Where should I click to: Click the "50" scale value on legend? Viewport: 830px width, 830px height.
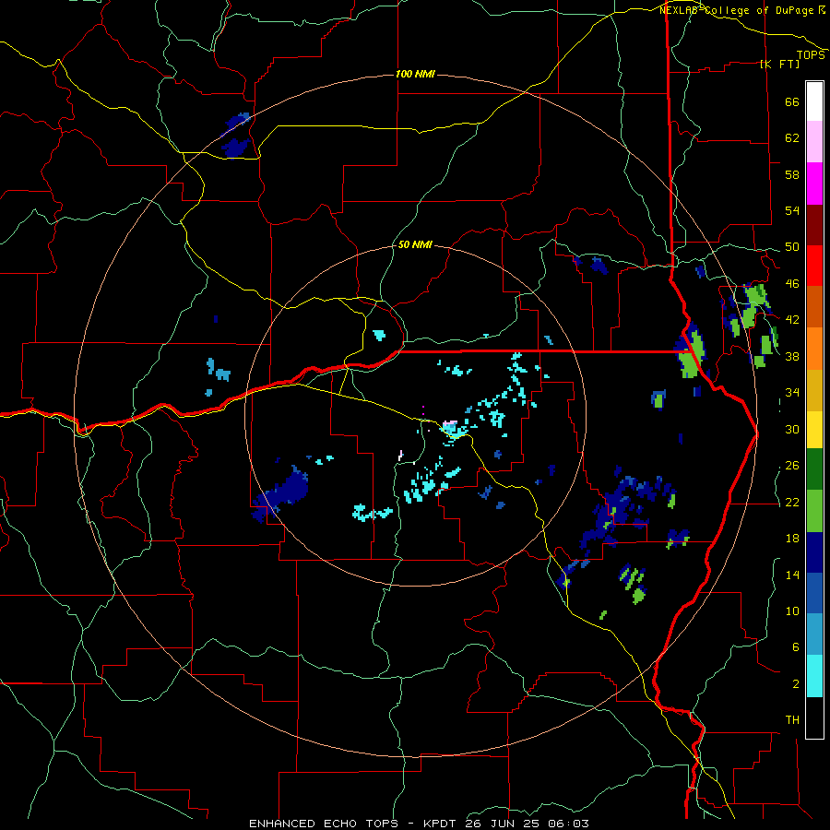click(792, 247)
